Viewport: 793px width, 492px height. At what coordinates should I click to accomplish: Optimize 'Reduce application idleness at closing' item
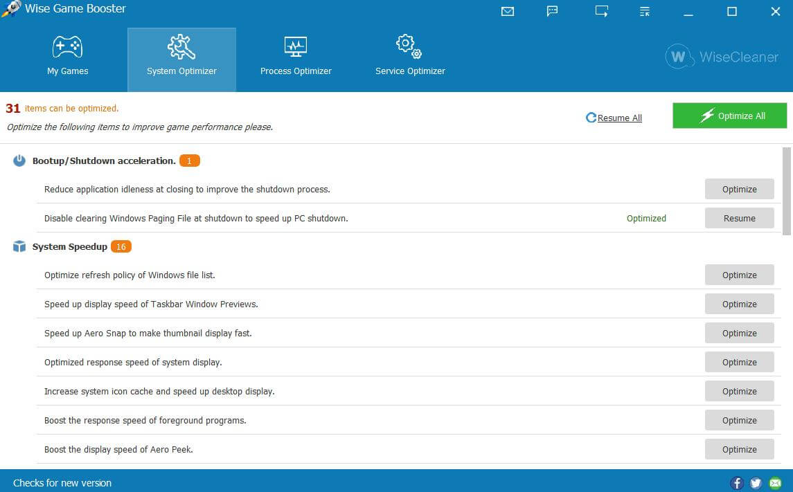(740, 189)
